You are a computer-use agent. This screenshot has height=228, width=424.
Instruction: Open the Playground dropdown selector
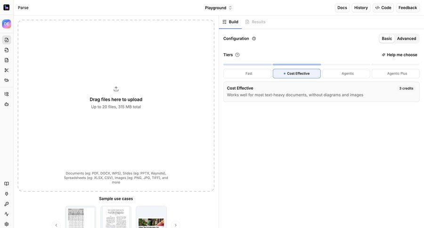(x=218, y=8)
